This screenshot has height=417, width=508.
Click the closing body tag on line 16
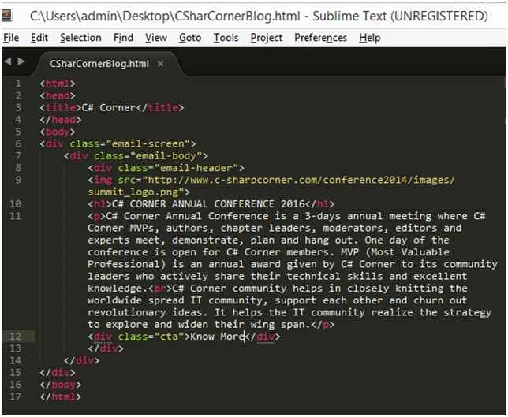(x=60, y=385)
